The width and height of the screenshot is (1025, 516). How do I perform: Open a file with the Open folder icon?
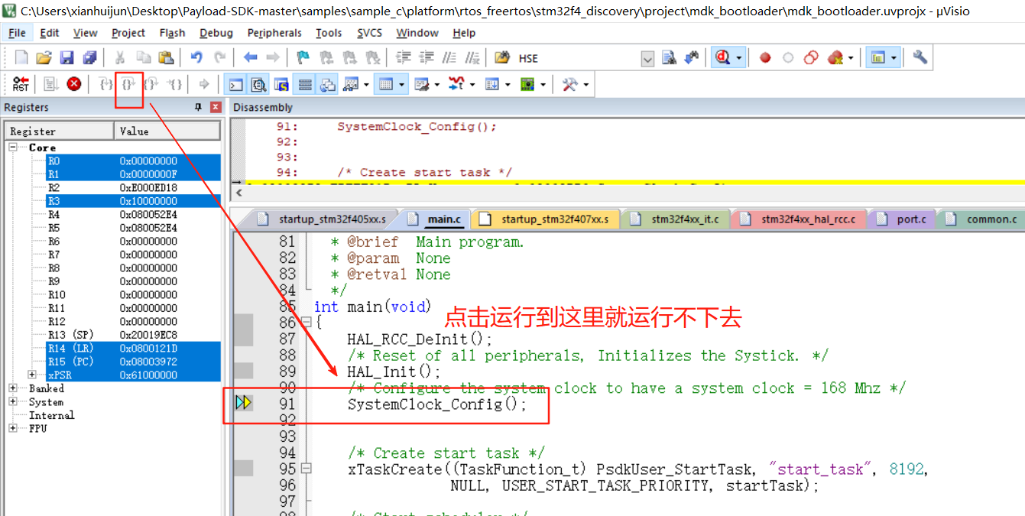[x=44, y=58]
